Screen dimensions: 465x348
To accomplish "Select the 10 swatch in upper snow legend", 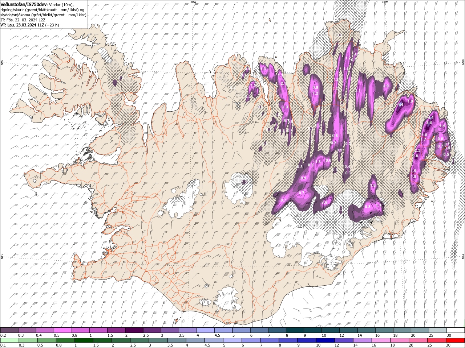I will click(330, 330).
